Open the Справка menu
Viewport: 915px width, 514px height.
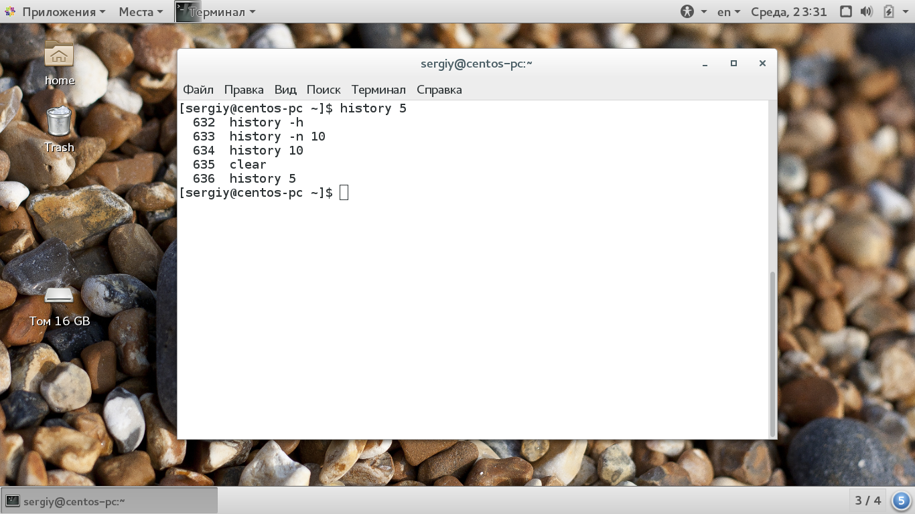coord(439,90)
